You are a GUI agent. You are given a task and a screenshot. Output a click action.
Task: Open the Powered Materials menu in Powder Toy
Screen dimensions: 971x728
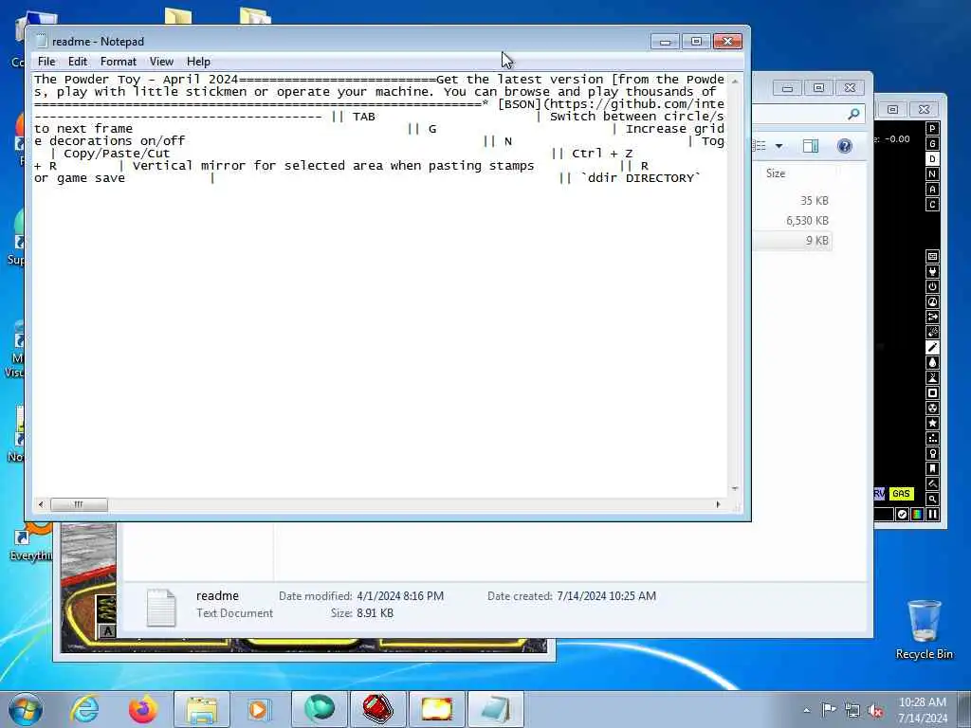point(932,286)
